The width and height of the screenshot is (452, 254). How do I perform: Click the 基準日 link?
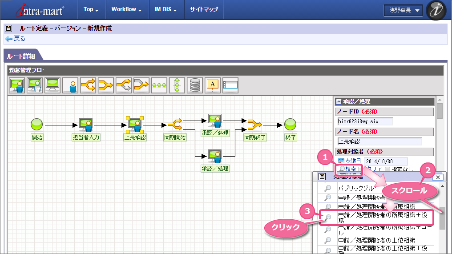click(353, 161)
